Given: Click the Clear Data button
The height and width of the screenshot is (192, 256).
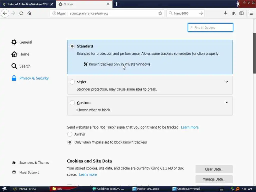Looking at the screenshot, I should point(214,169).
